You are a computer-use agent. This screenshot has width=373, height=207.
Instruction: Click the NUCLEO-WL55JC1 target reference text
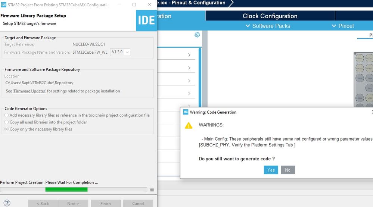click(x=89, y=44)
